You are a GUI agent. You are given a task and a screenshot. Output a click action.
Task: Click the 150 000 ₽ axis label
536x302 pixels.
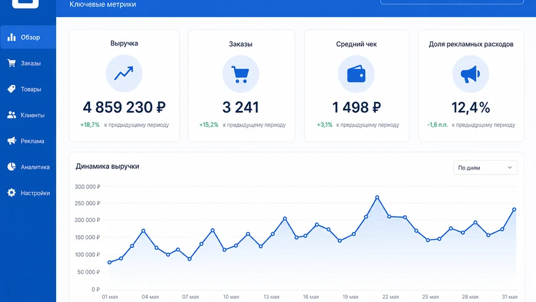tap(87, 237)
